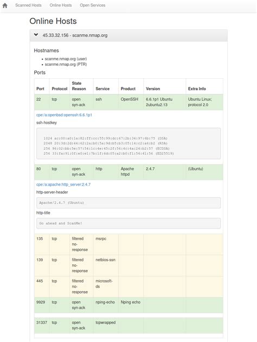Image resolution: width=257 pixels, height=342 pixels.
Task: Click the port 135 msrpc row
Action: [x=128, y=244]
